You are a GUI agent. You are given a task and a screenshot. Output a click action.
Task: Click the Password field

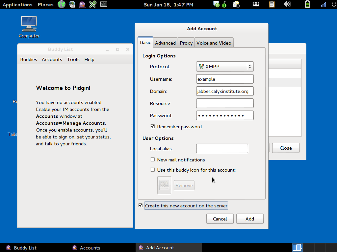point(225,115)
